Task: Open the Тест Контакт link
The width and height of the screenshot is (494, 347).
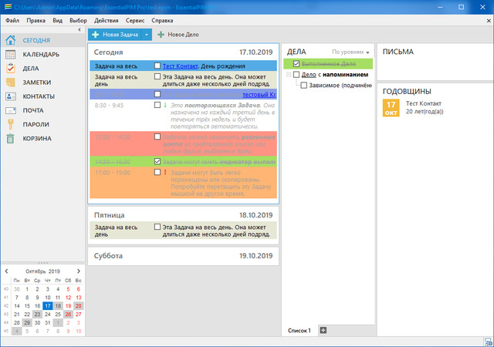Action: [x=181, y=66]
